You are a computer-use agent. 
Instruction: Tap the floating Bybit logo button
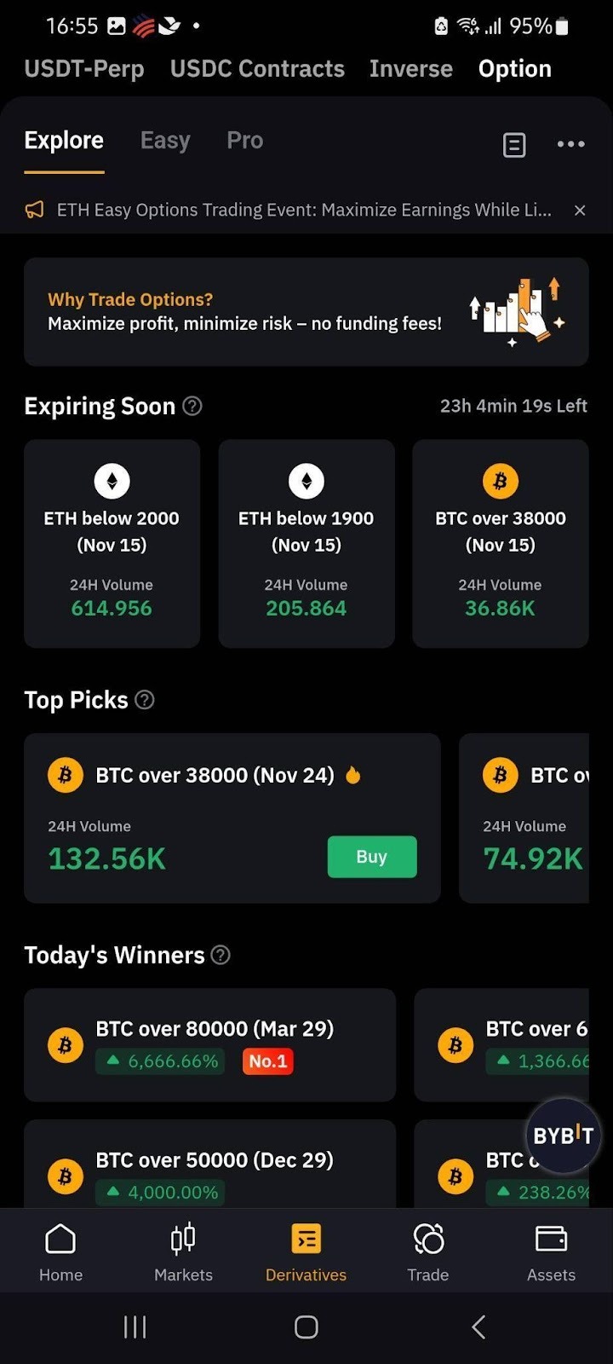point(563,1136)
